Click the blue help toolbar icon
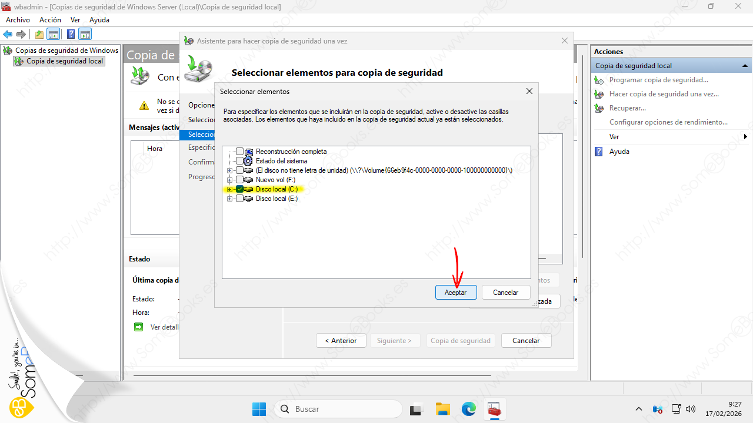The width and height of the screenshot is (753, 423). (71, 34)
